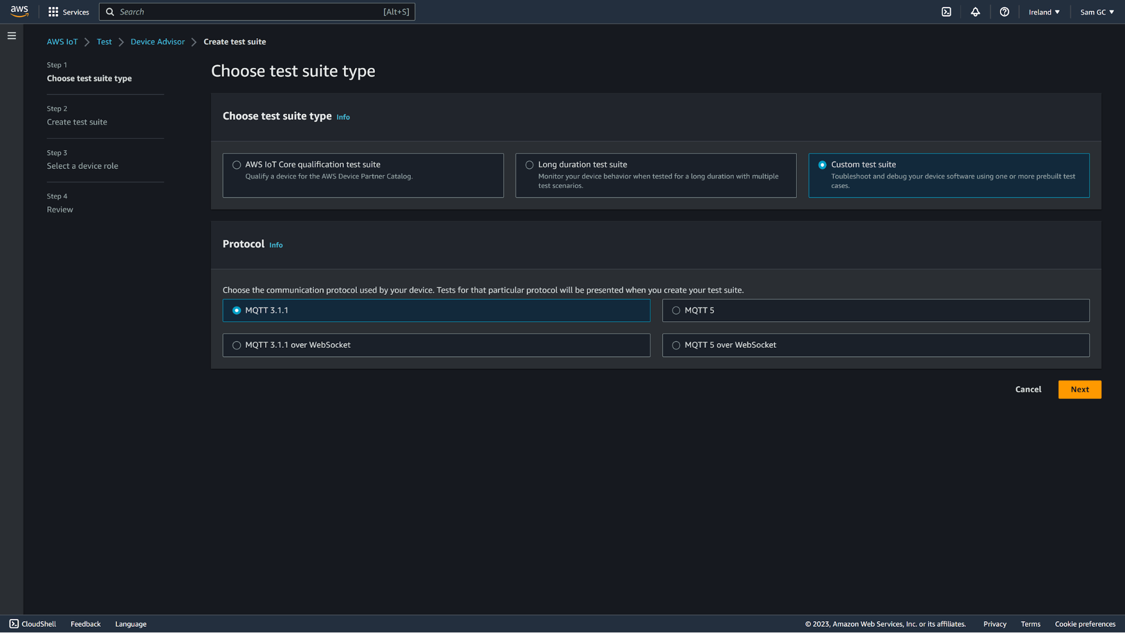Go to Device Advisor breadcrumb
This screenshot has height=633, width=1125.
(x=158, y=42)
